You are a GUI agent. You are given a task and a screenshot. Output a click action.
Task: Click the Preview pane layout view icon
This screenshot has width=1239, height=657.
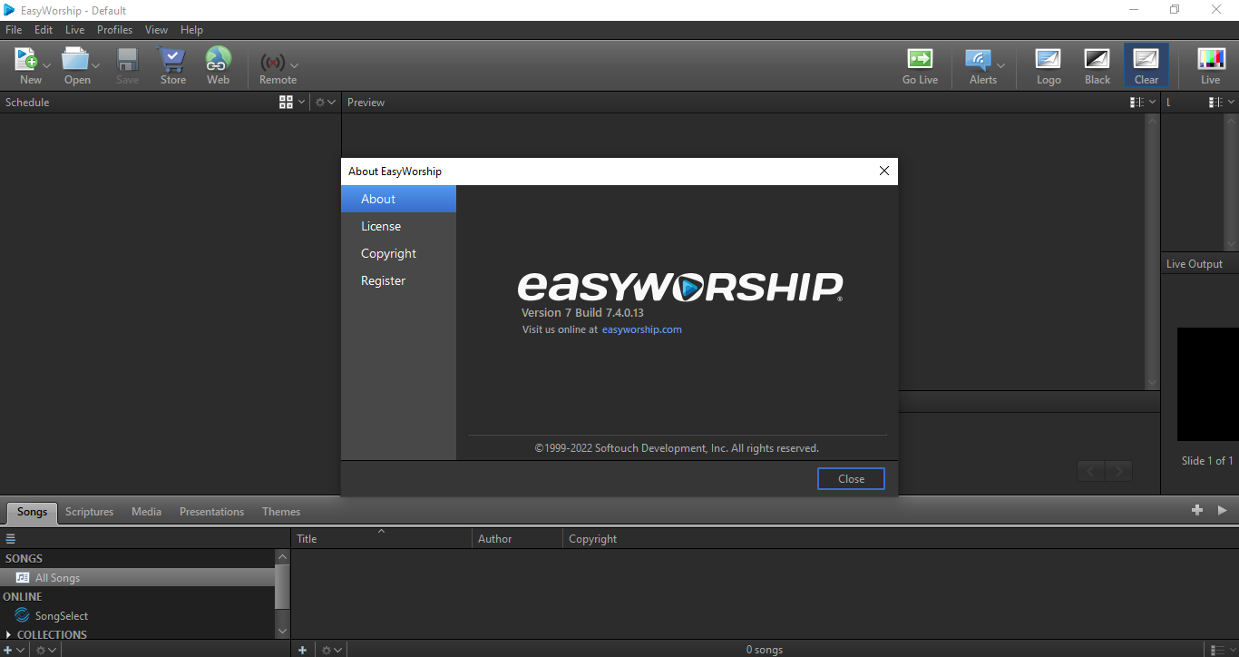click(1137, 103)
